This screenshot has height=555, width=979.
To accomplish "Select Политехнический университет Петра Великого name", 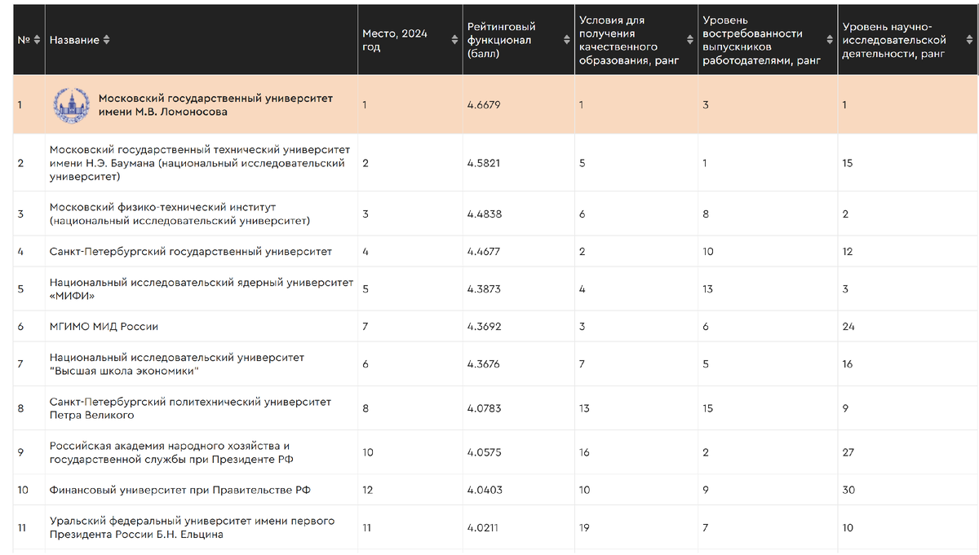I will pos(190,408).
